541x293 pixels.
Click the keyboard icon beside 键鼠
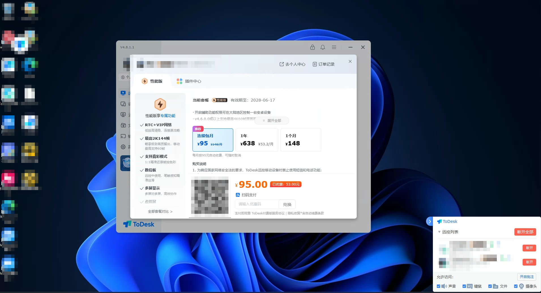click(x=470, y=286)
